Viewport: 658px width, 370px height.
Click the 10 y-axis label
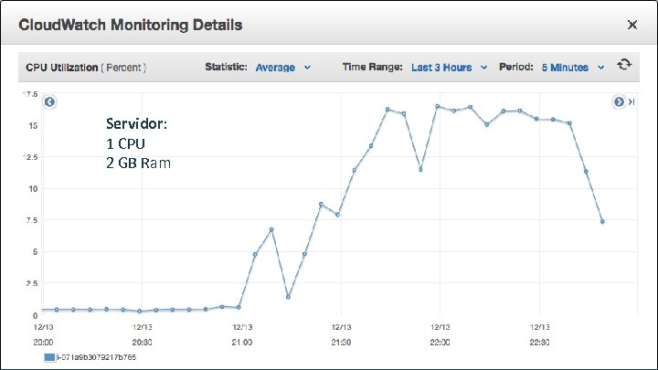coord(33,189)
